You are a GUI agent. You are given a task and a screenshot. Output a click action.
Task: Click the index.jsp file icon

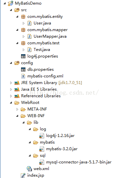point(23,175)
